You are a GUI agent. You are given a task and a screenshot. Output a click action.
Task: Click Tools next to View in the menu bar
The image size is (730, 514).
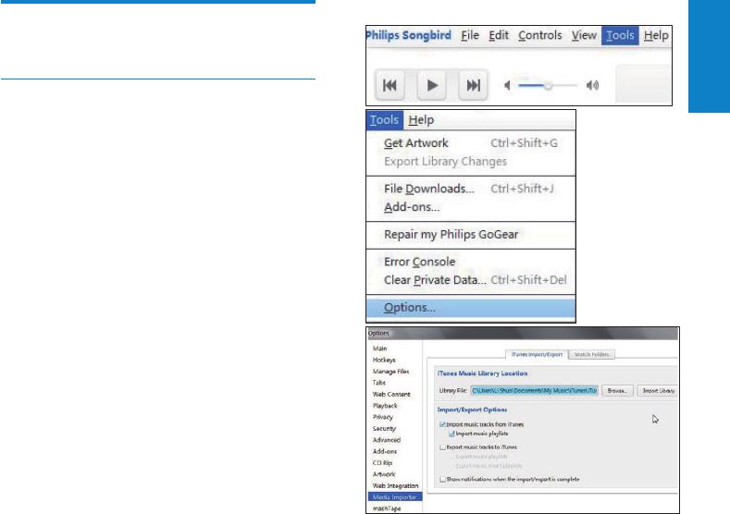tap(620, 35)
